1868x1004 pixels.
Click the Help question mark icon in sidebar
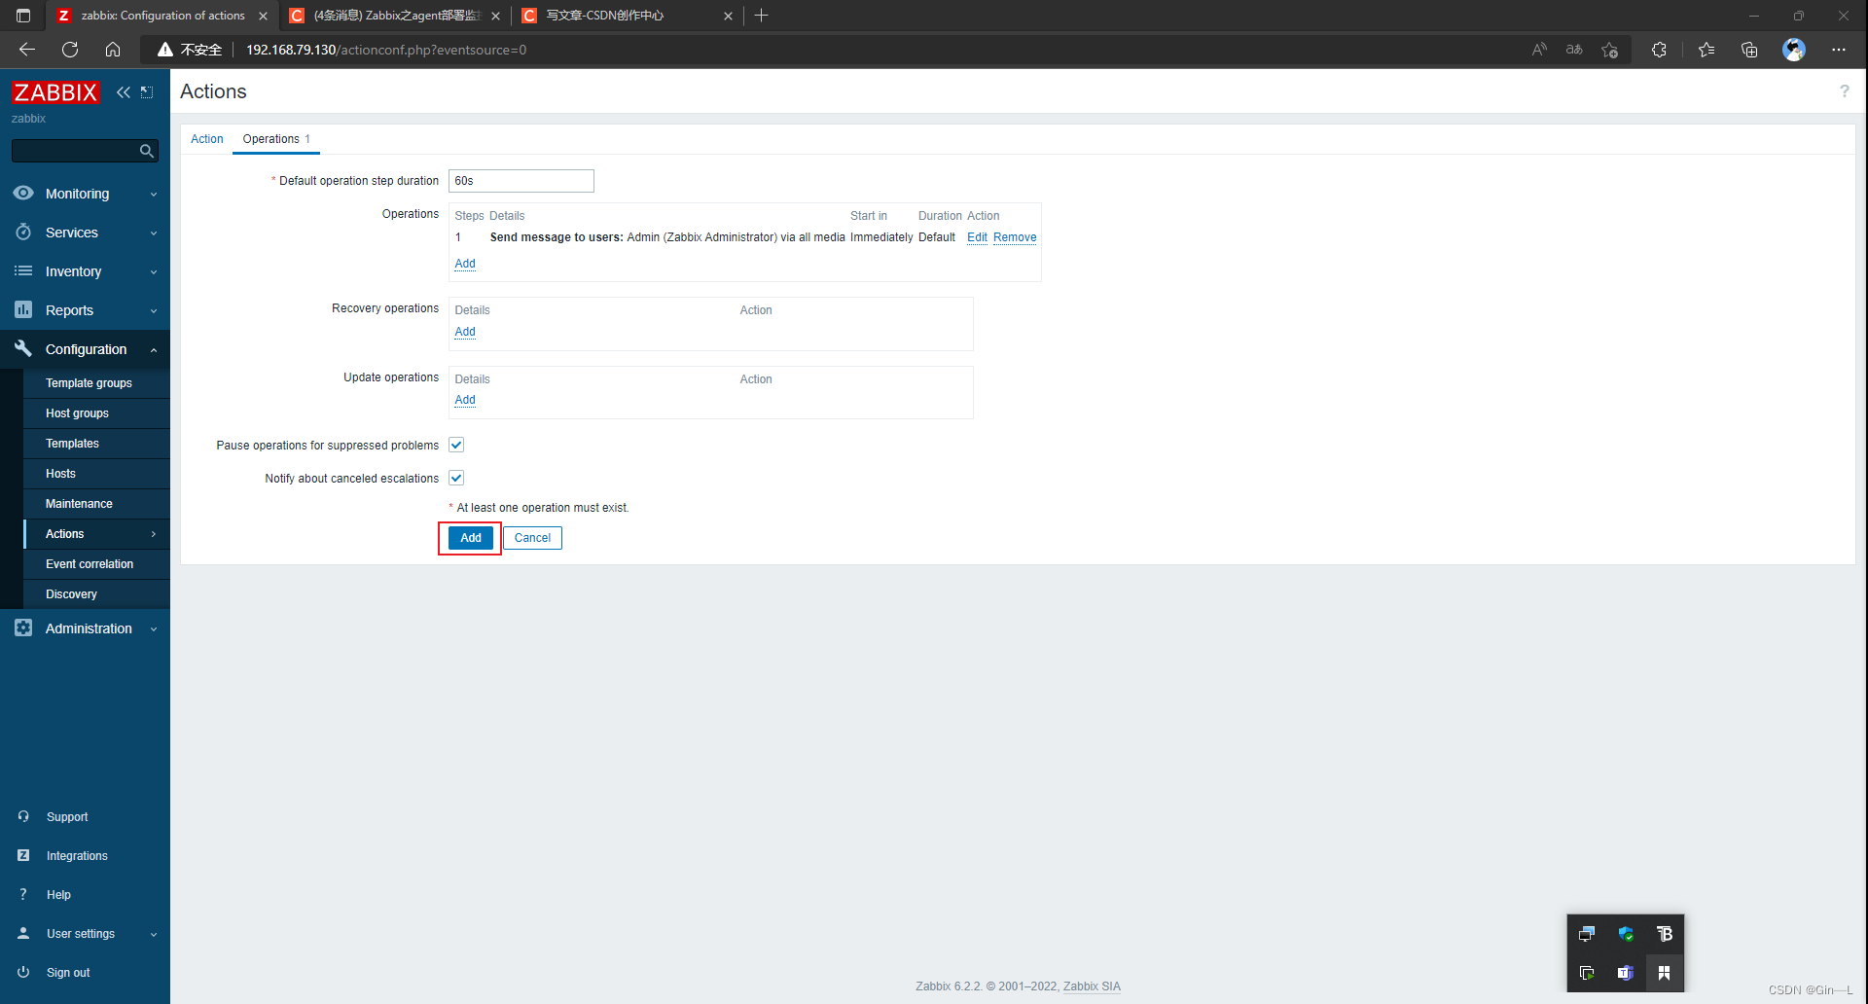click(x=23, y=895)
